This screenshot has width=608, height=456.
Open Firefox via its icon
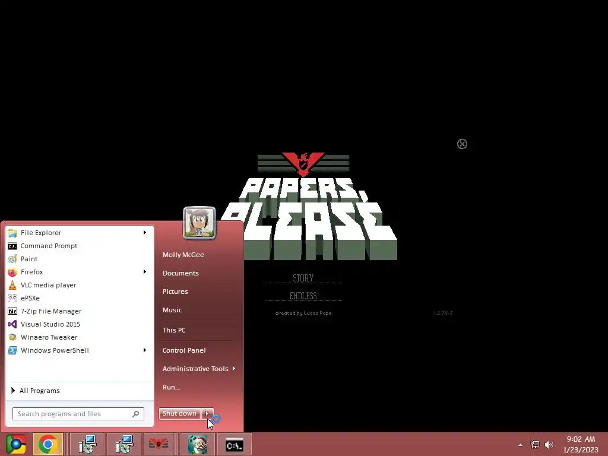coord(12,272)
